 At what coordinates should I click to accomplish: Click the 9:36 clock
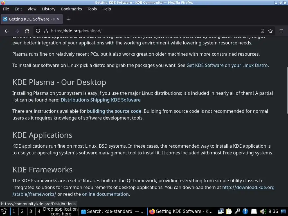pyautogui.click(x=273, y=211)
